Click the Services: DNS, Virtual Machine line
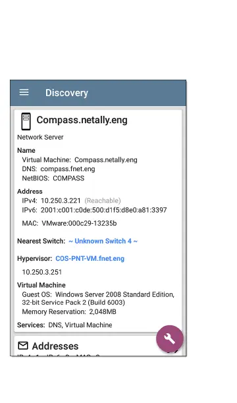The width and height of the screenshot is (237, 403). click(x=65, y=325)
